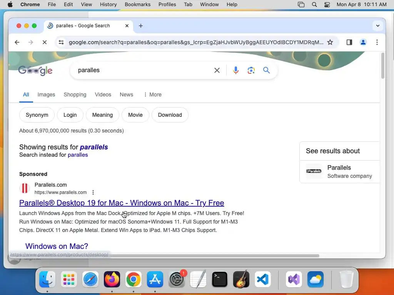This screenshot has height=295, width=394.
Task: Open the Profiles menu
Action: 167,4
